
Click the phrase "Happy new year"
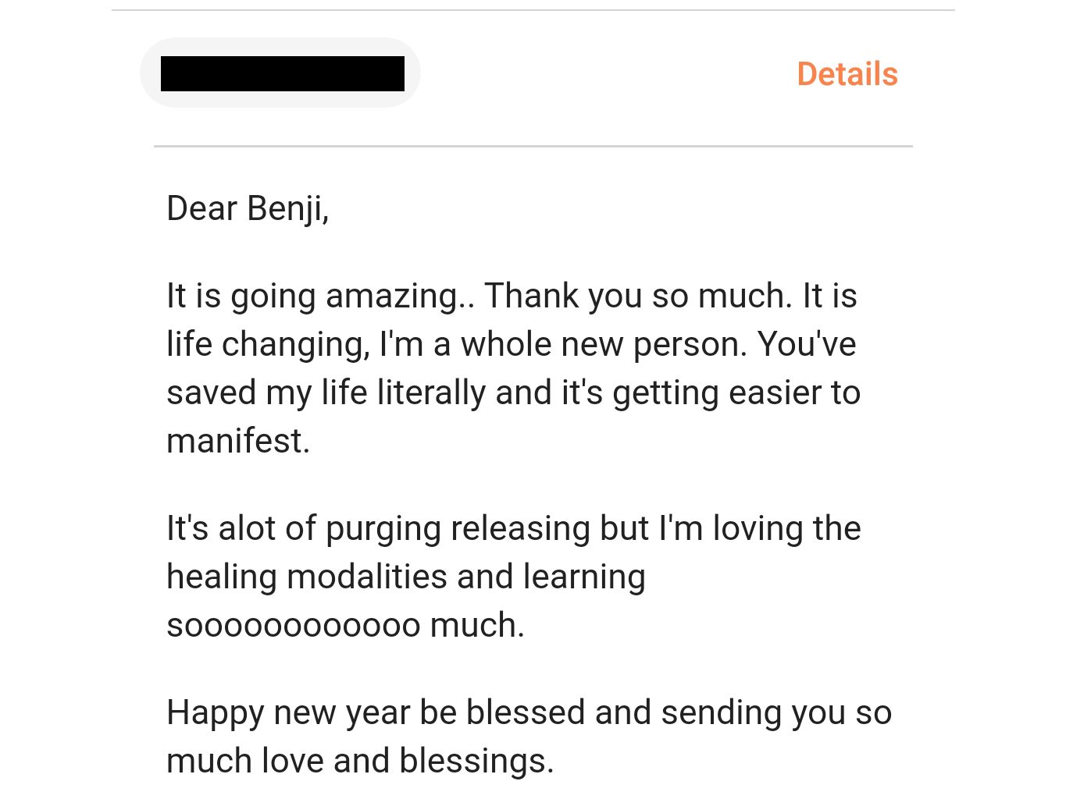[288, 713]
